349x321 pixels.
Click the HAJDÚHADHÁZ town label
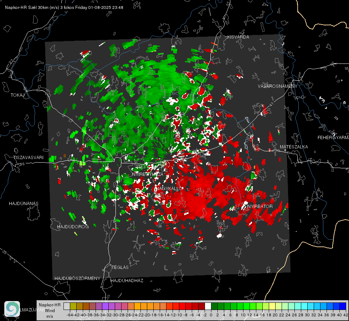coord(127,280)
